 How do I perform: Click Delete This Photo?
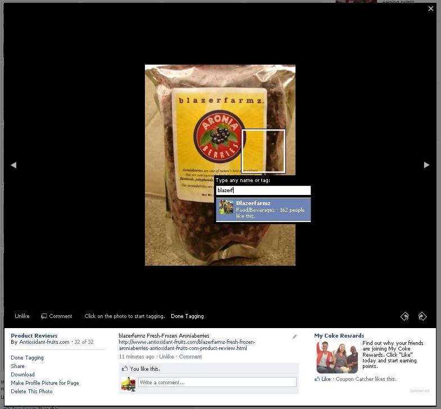click(x=31, y=391)
